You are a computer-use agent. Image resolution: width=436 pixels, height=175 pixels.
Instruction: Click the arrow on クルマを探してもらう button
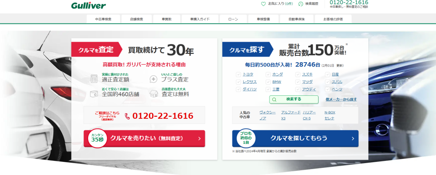(x=353, y=138)
